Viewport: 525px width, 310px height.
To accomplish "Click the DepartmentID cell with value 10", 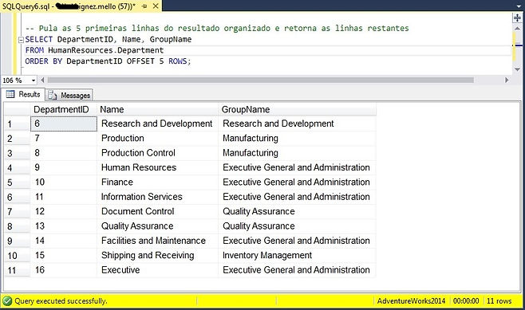I will point(64,182).
